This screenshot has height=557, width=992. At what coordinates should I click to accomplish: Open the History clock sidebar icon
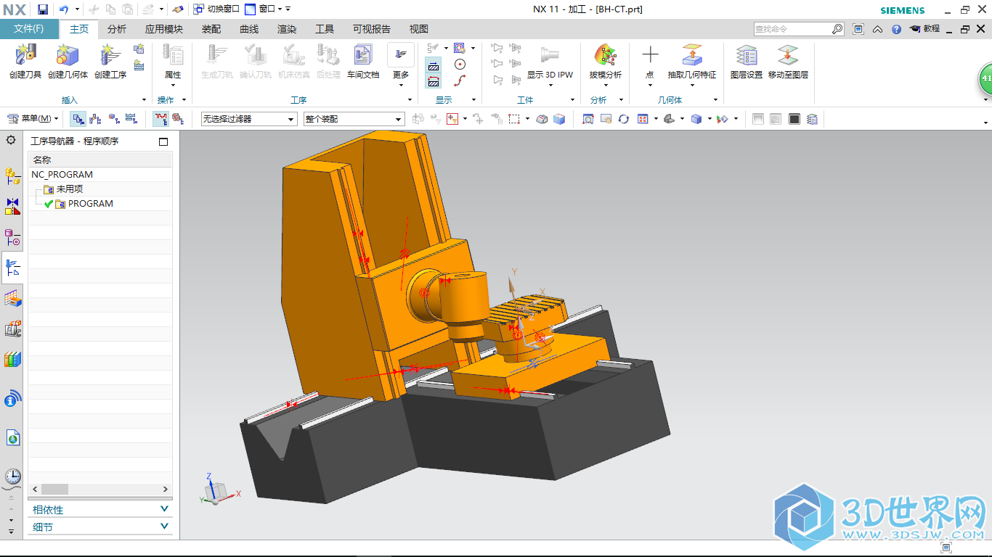pyautogui.click(x=12, y=476)
